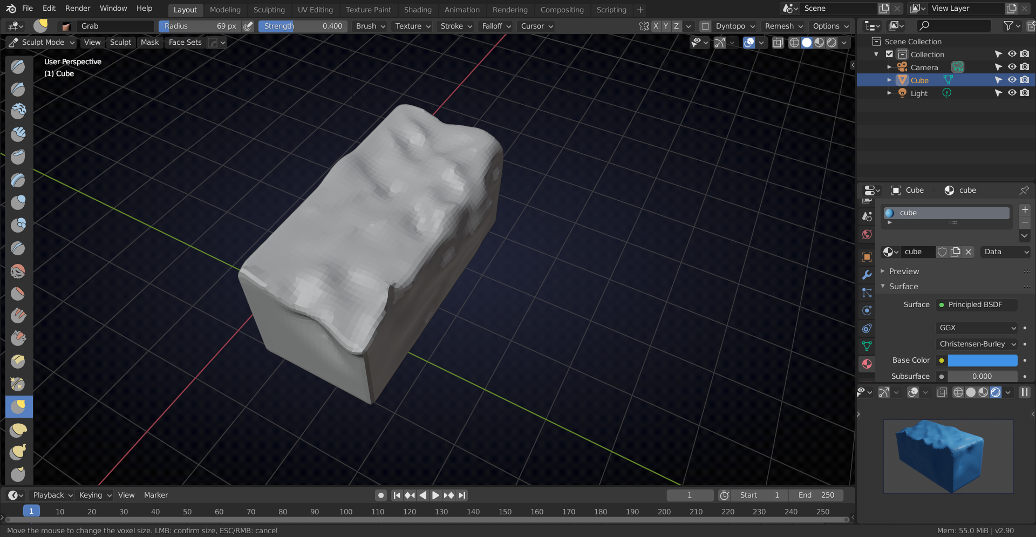The height and width of the screenshot is (537, 1036).
Task: Toggle Collection exclude checkbox in outliner
Action: 889,54
